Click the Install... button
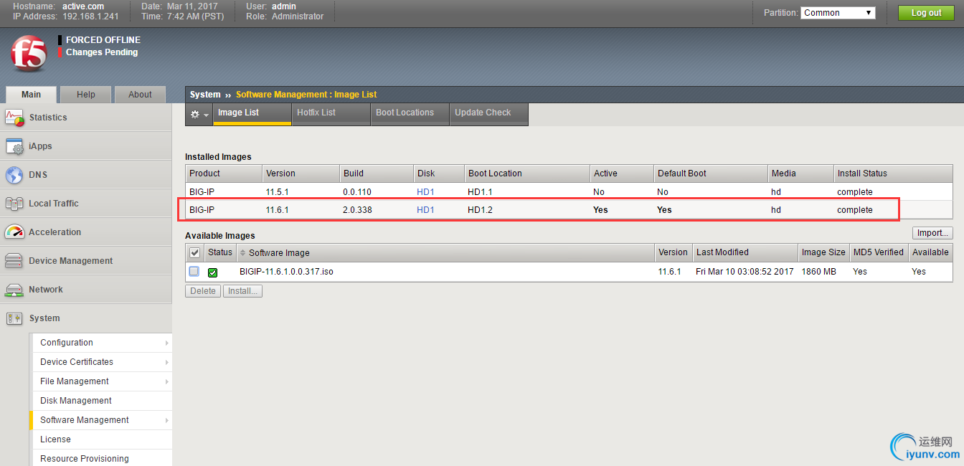This screenshot has height=466, width=964. click(243, 291)
